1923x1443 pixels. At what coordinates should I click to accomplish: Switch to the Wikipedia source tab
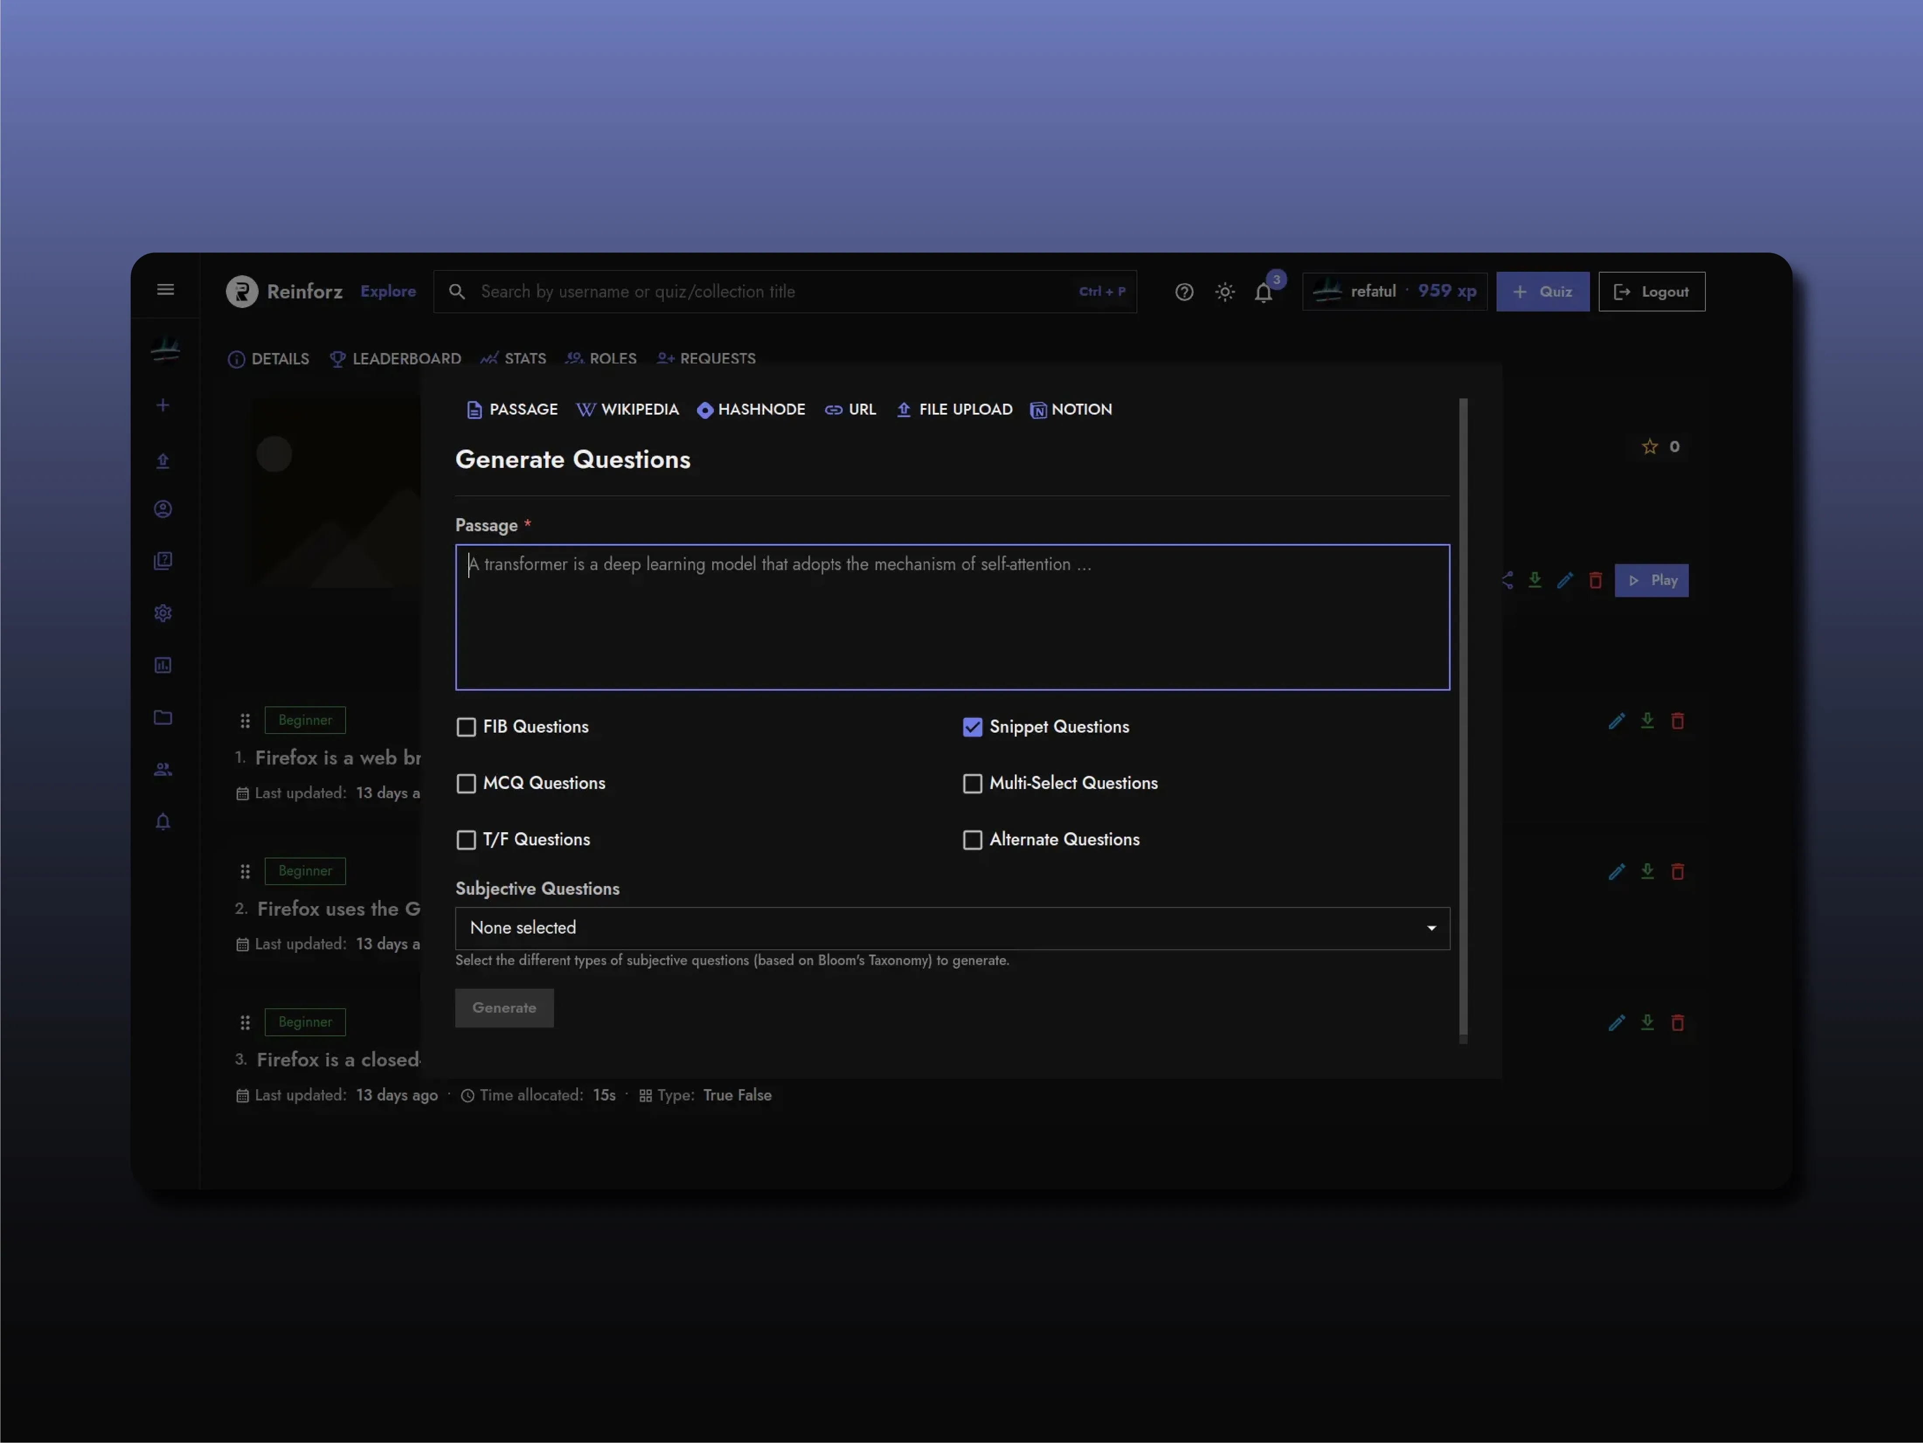coord(627,409)
